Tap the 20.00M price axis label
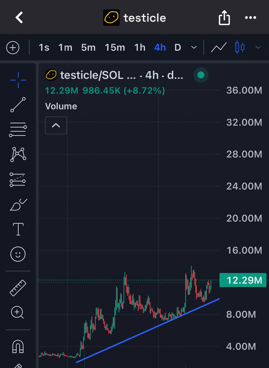 244,218
